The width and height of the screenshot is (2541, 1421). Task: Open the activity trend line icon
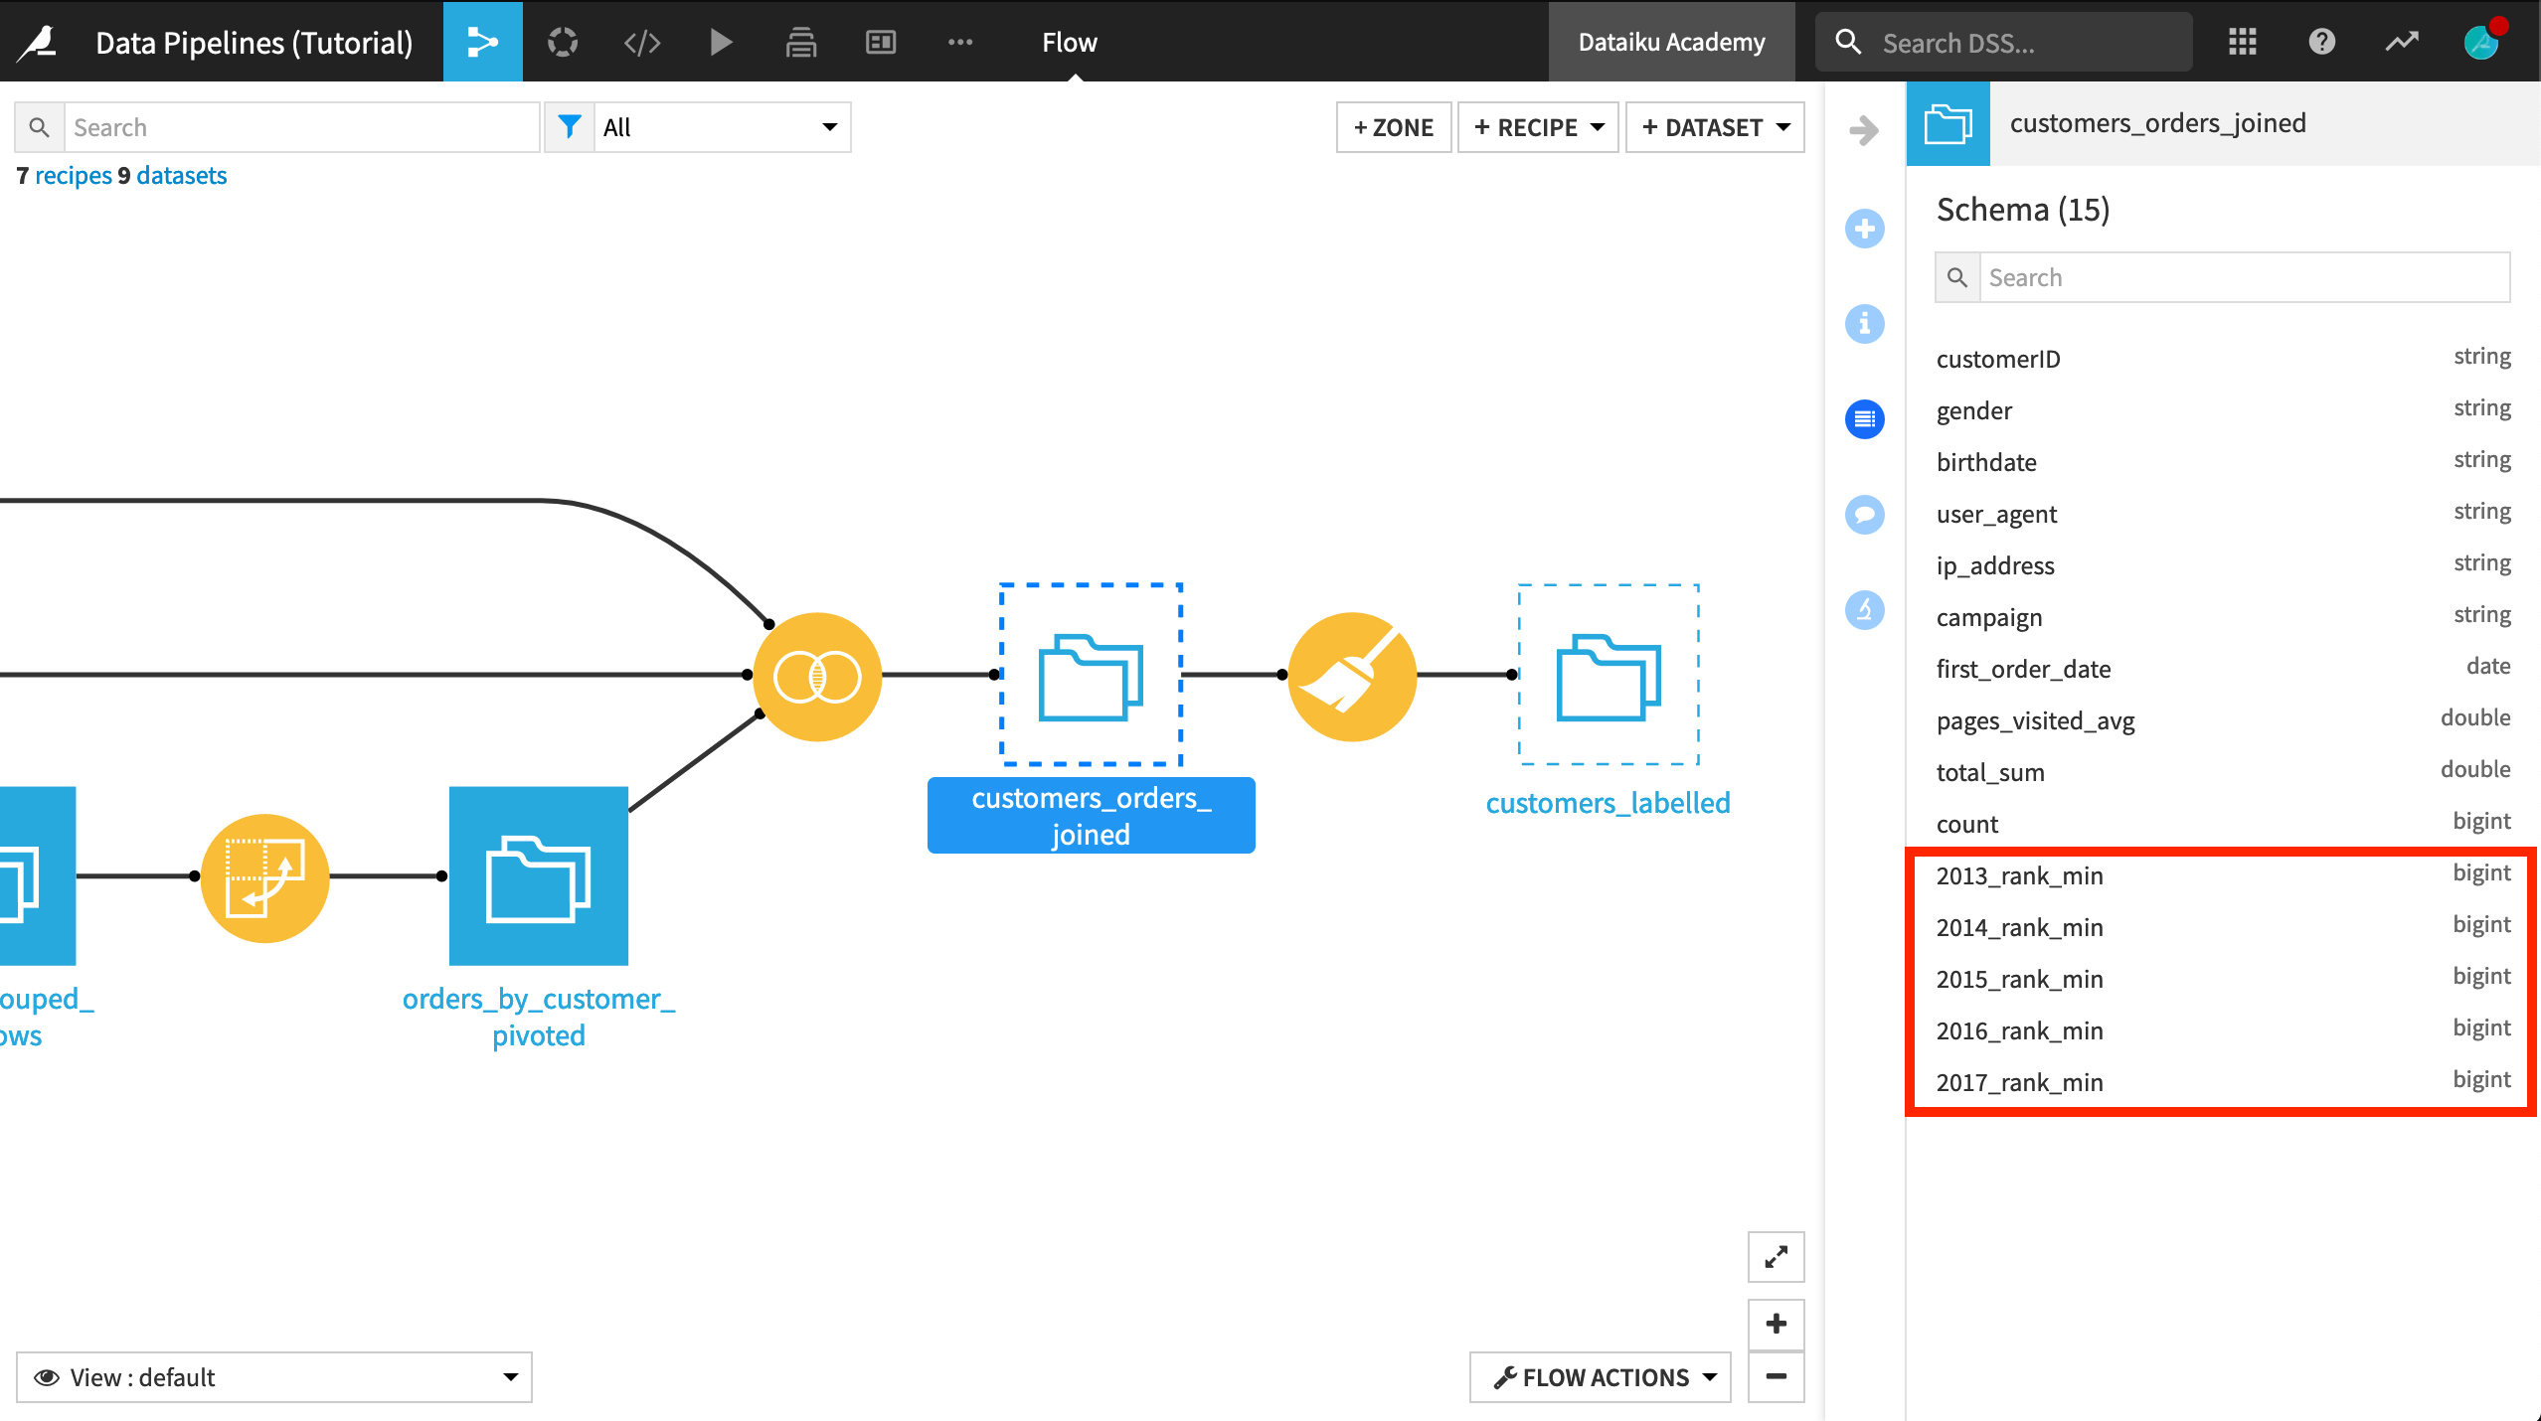tap(2402, 42)
